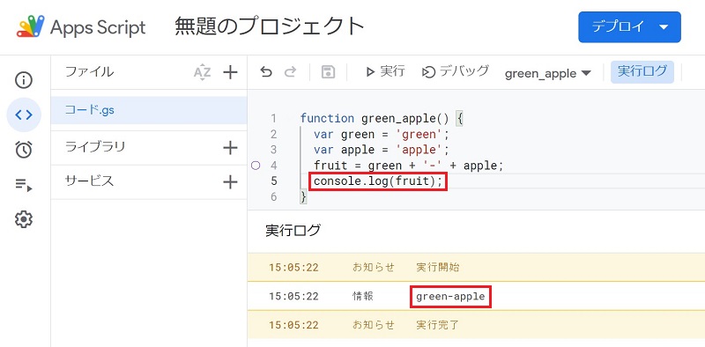Toggle the breakpoint on line 4
This screenshot has width=705, height=347.
click(256, 166)
